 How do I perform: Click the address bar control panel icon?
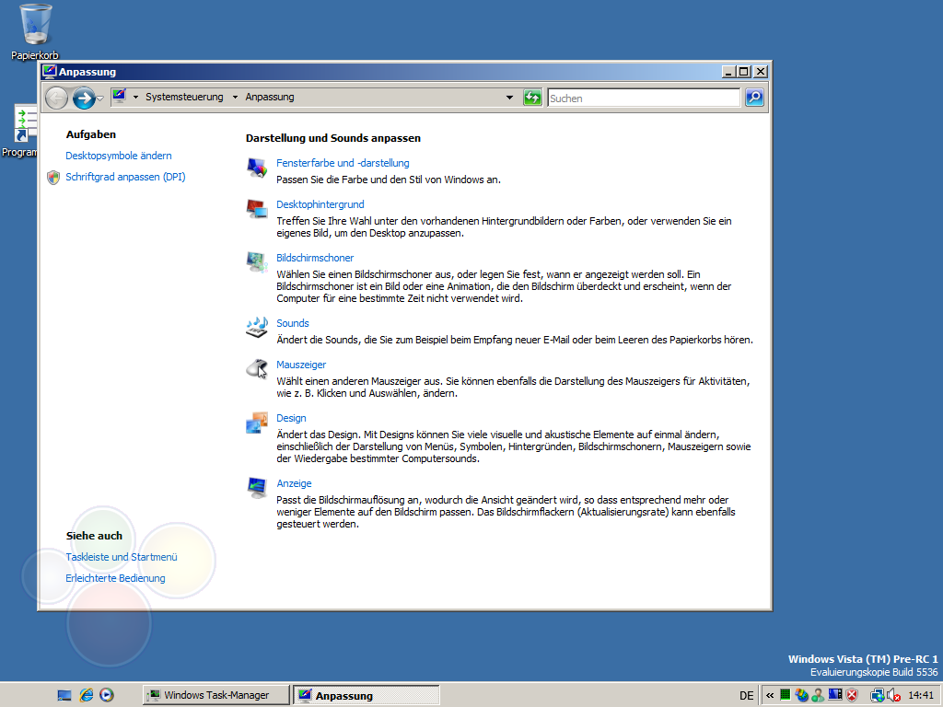119,96
